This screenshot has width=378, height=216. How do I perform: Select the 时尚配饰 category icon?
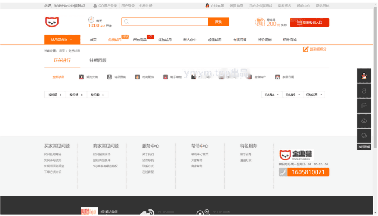(137, 77)
